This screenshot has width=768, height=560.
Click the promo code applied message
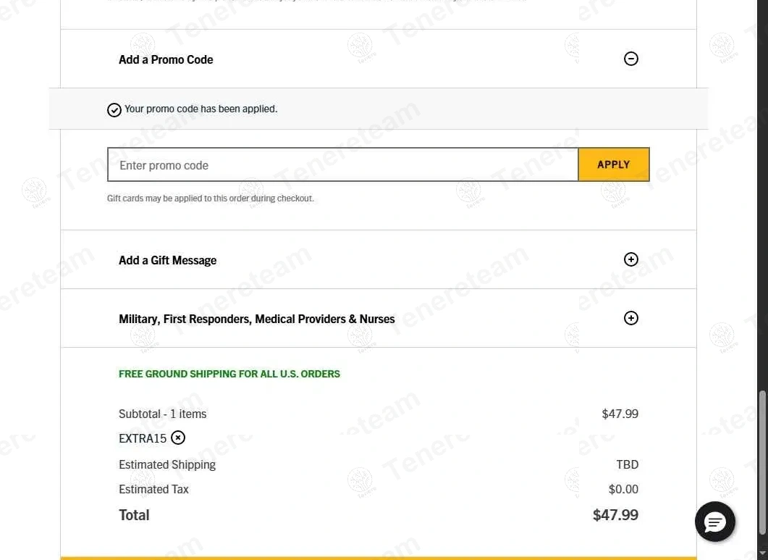point(201,109)
